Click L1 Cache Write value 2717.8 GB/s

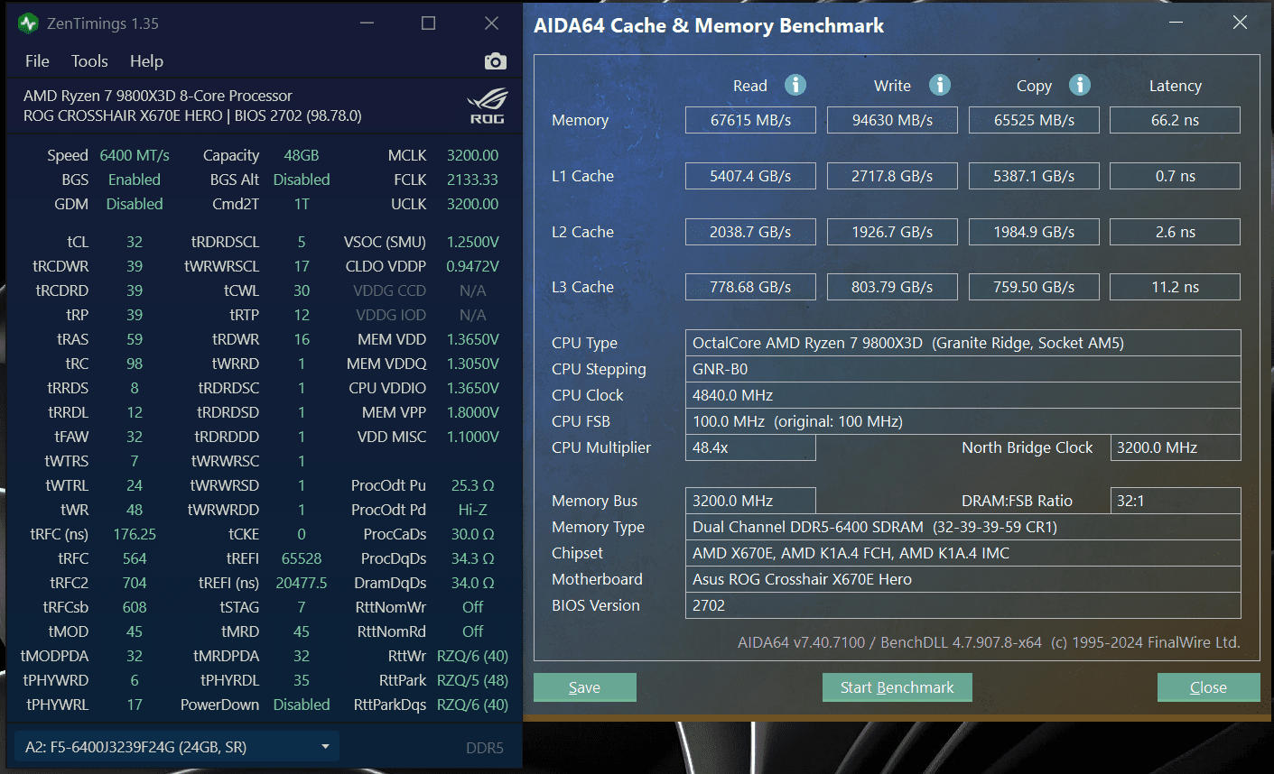[892, 176]
